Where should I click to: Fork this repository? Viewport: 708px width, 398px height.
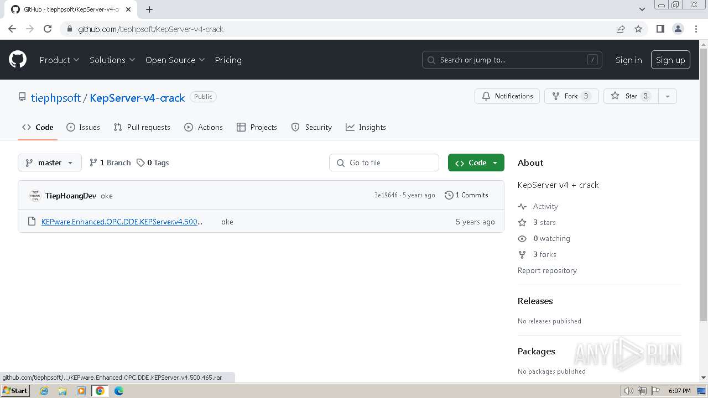[571, 96]
